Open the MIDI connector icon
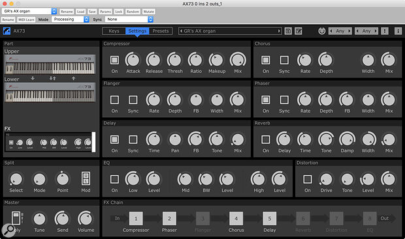This screenshot has height=239, width=405. (x=321, y=31)
